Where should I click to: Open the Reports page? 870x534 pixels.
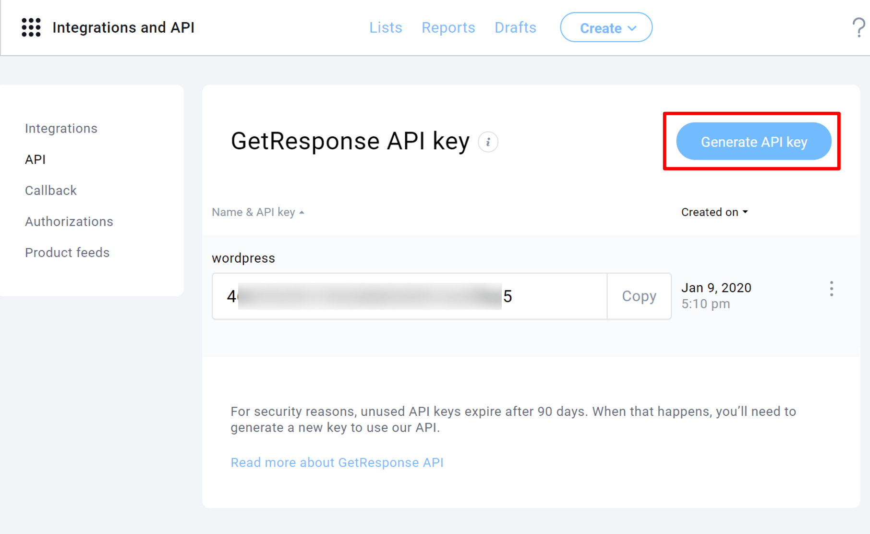click(448, 27)
